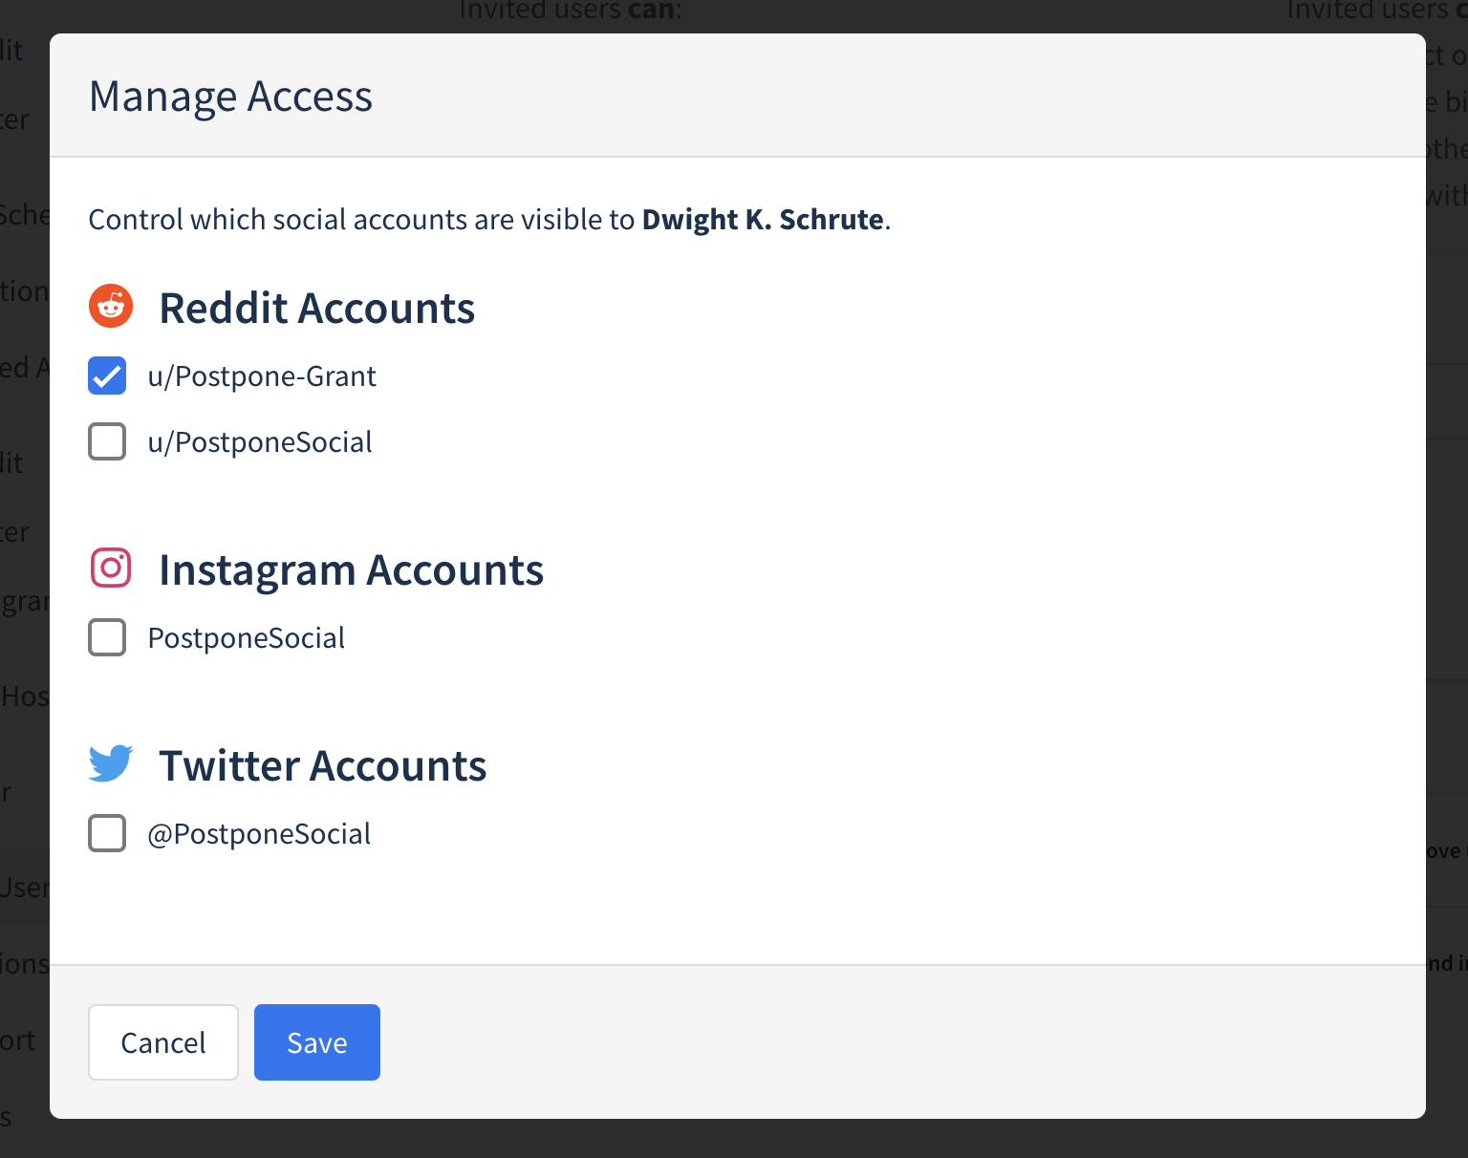The width and height of the screenshot is (1468, 1158).
Task: Enable the Reddit u/PostponeSocial checkbox
Action: pos(107,441)
